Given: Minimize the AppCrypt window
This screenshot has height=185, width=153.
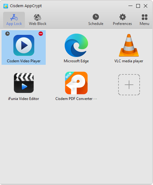Looking at the screenshot, I should click(130, 6).
